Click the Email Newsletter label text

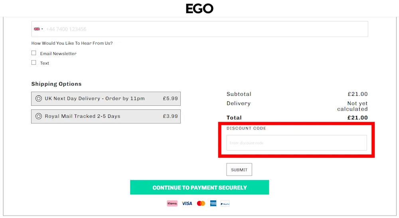pos(58,54)
